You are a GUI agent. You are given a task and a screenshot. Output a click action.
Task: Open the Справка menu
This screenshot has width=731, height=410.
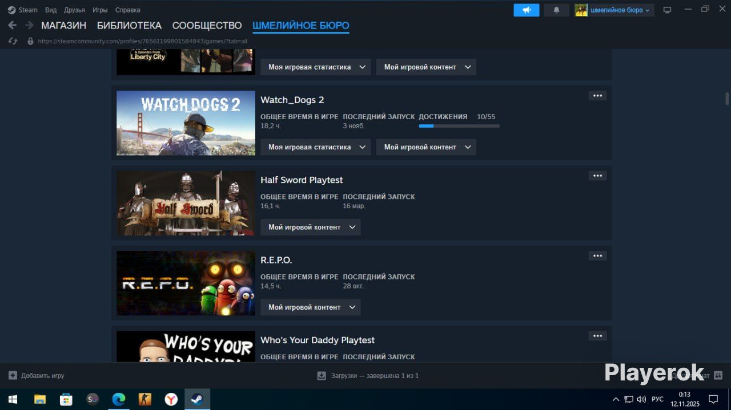pos(127,10)
